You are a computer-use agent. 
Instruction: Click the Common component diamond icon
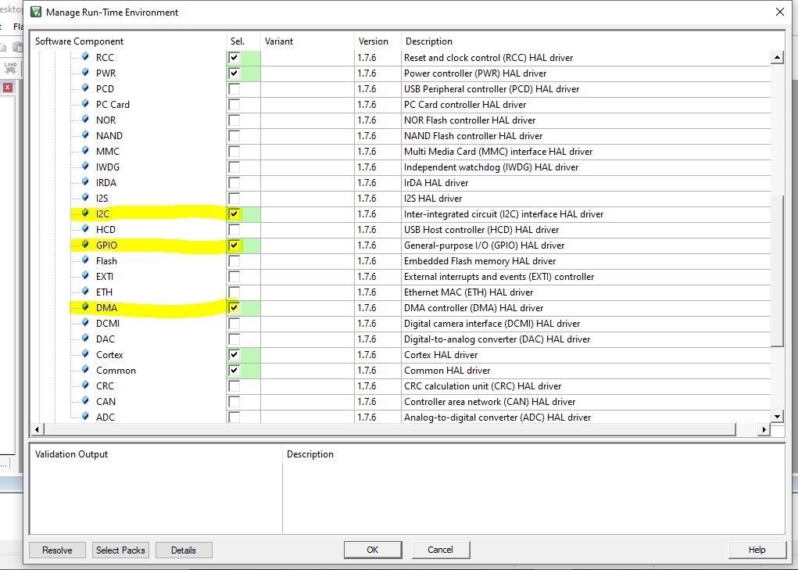tap(85, 370)
